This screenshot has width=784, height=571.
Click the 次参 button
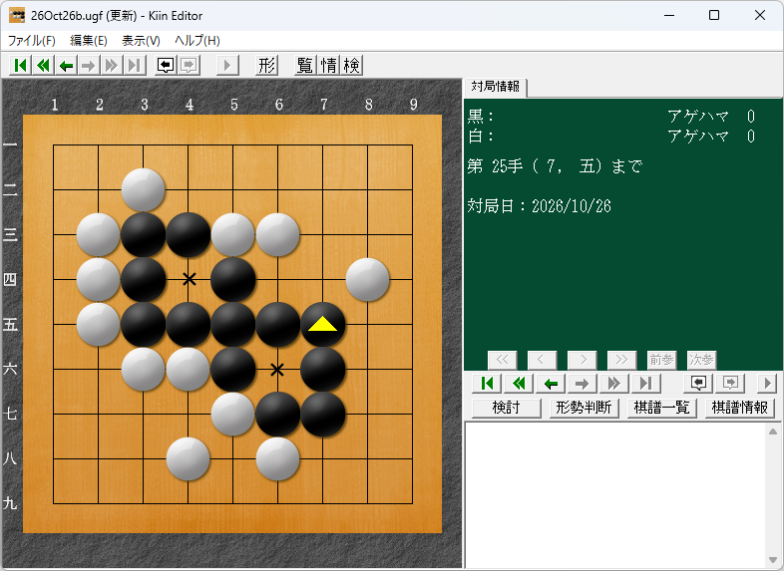701,359
